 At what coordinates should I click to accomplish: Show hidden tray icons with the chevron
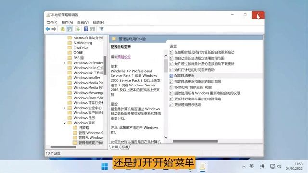pos(244,166)
